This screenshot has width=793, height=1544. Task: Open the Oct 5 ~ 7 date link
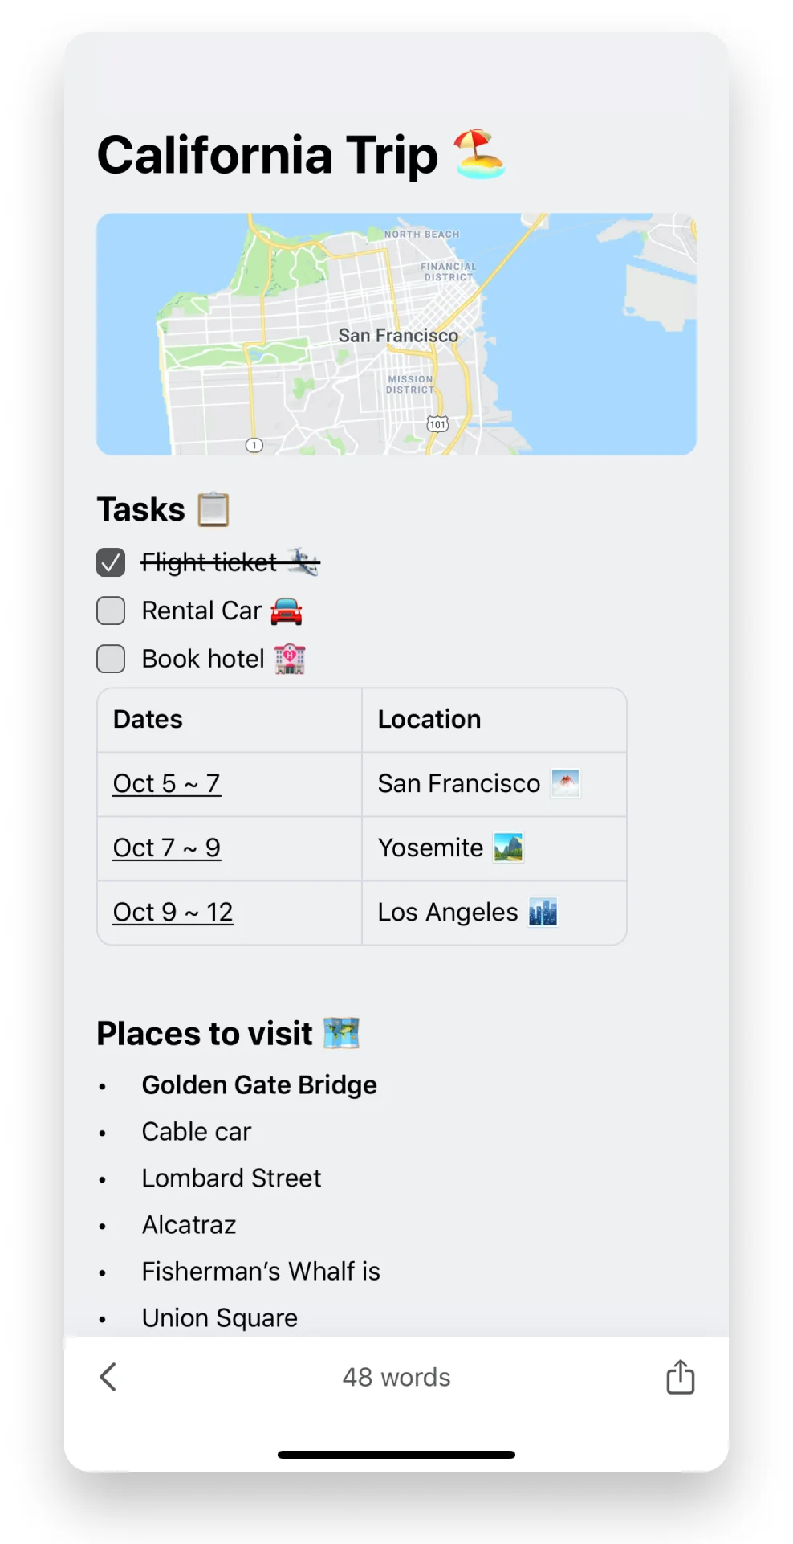click(x=167, y=783)
